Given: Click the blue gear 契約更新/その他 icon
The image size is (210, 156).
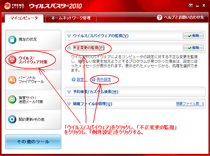Looking at the screenshot, I should coord(12,119).
